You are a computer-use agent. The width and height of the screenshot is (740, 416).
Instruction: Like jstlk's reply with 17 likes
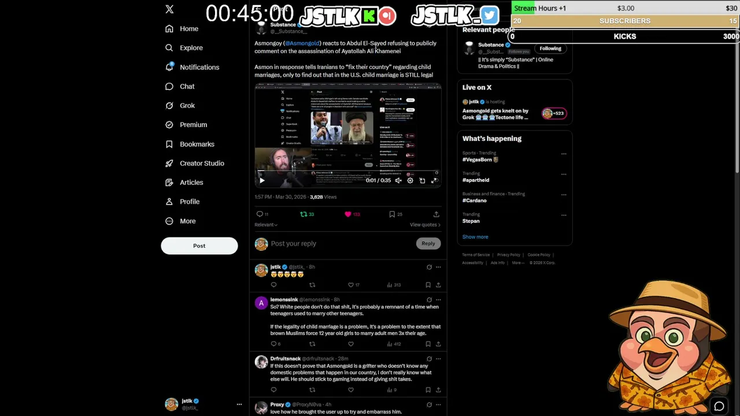(x=353, y=285)
